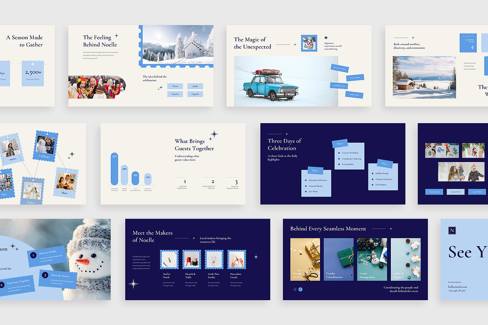Click the Hearth & Table maker stamp
The width and height of the screenshot is (488, 325).
tap(192, 259)
